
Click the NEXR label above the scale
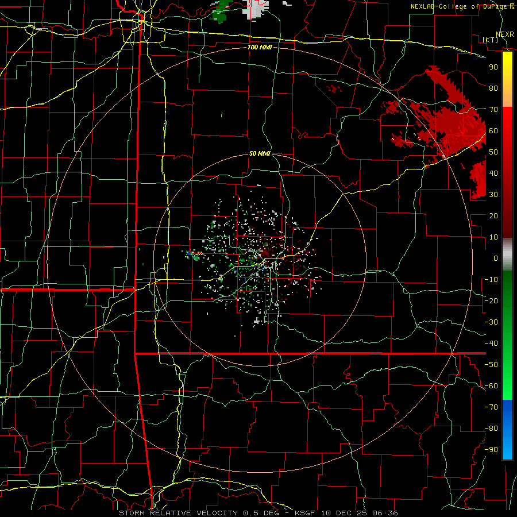(505, 34)
